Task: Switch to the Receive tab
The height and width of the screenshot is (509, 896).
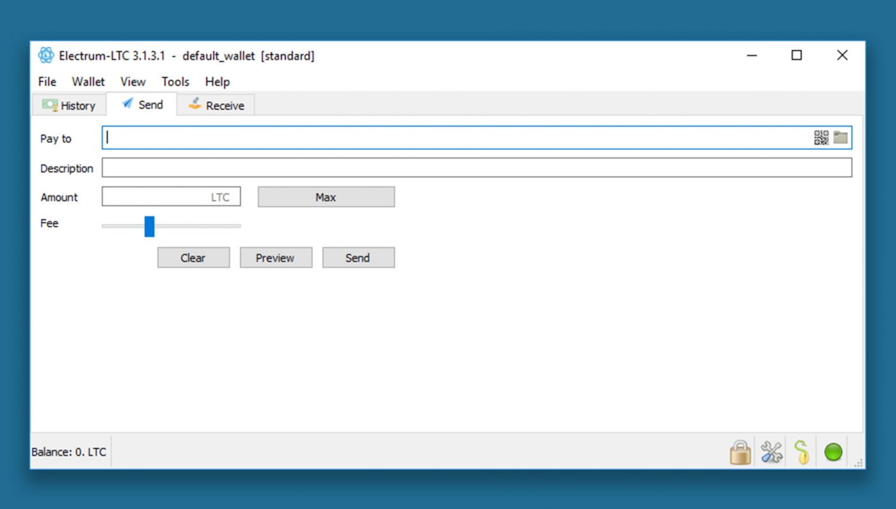Action: click(x=216, y=106)
